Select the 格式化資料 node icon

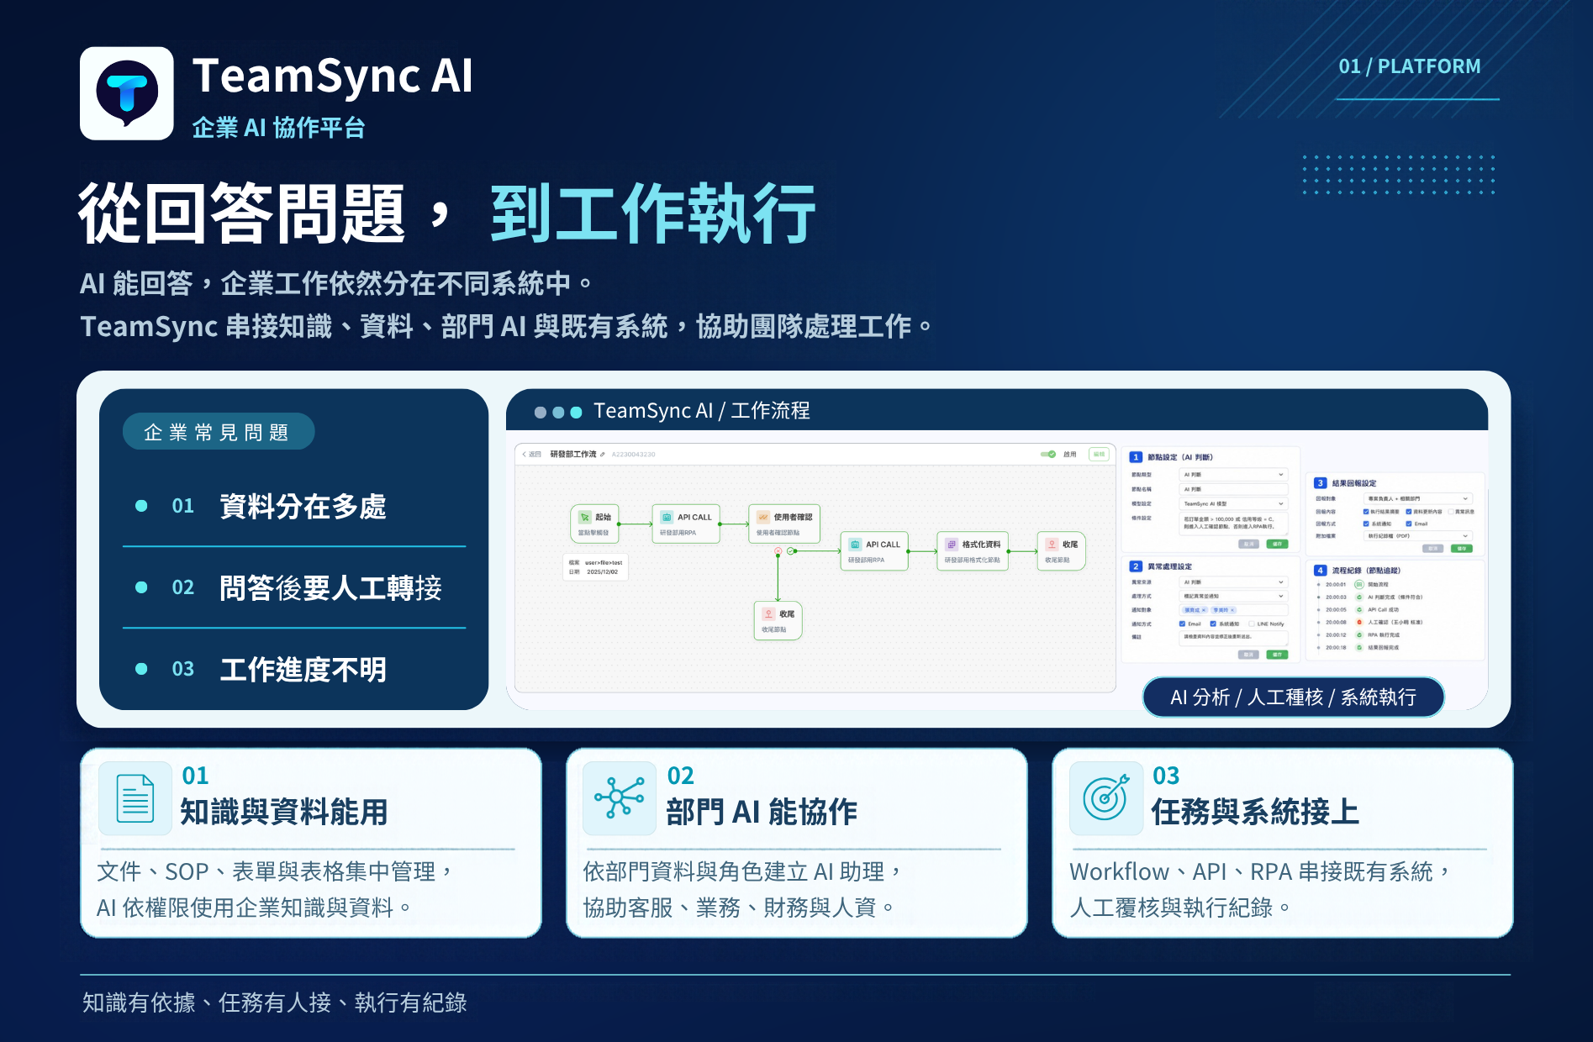(x=952, y=545)
